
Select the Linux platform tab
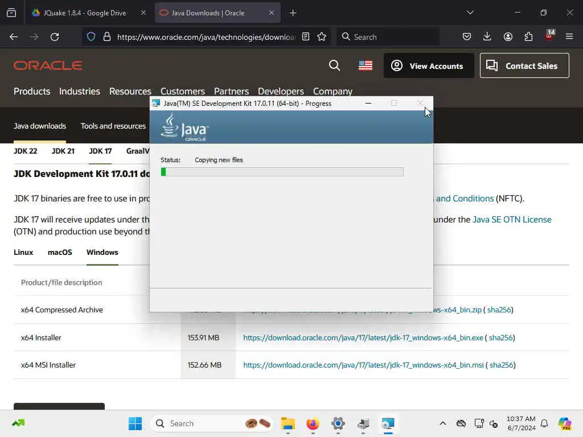point(23,252)
